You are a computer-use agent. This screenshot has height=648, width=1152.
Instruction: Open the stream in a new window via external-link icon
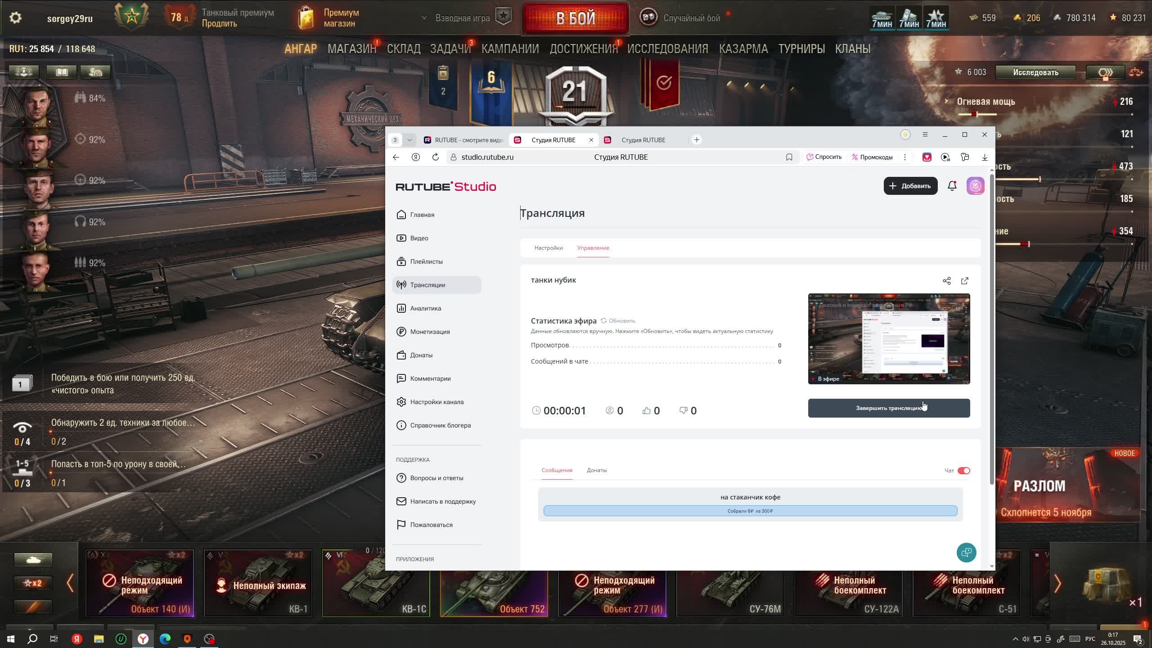pyautogui.click(x=964, y=281)
